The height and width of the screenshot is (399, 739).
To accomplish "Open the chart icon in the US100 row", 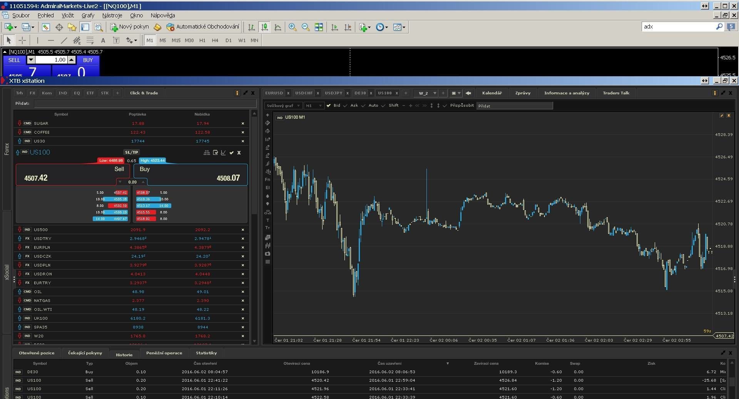I will [223, 153].
